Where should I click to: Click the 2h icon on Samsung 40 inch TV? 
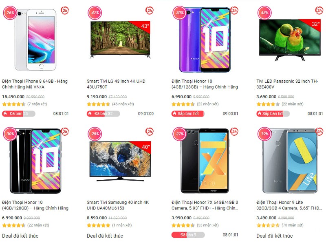[x=150, y=131]
